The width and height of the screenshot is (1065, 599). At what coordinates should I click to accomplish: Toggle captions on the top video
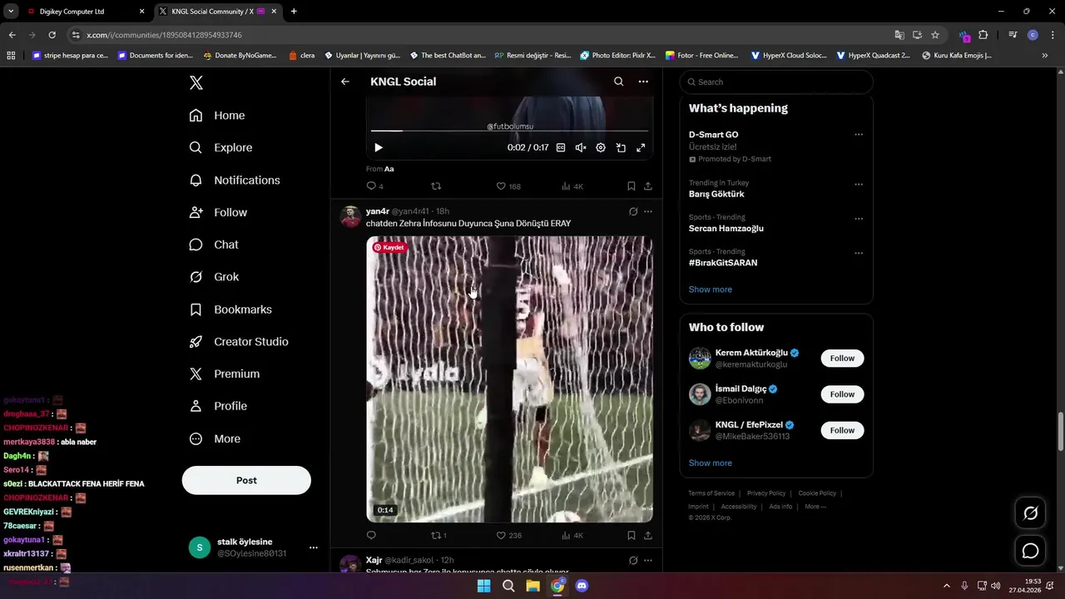[561, 147]
